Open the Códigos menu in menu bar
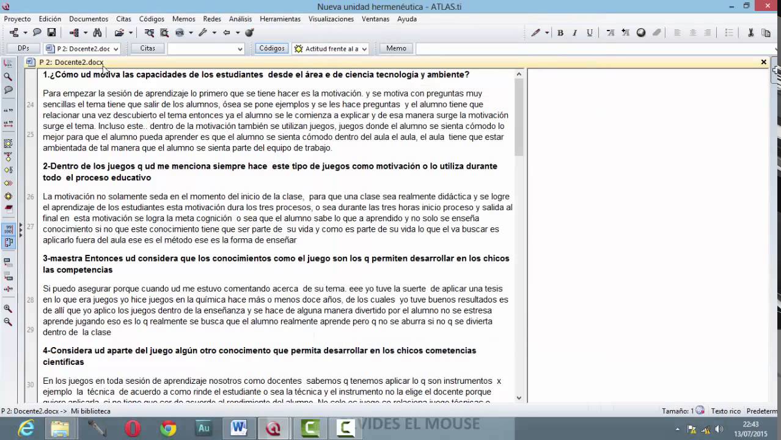This screenshot has height=440, width=781. click(152, 19)
